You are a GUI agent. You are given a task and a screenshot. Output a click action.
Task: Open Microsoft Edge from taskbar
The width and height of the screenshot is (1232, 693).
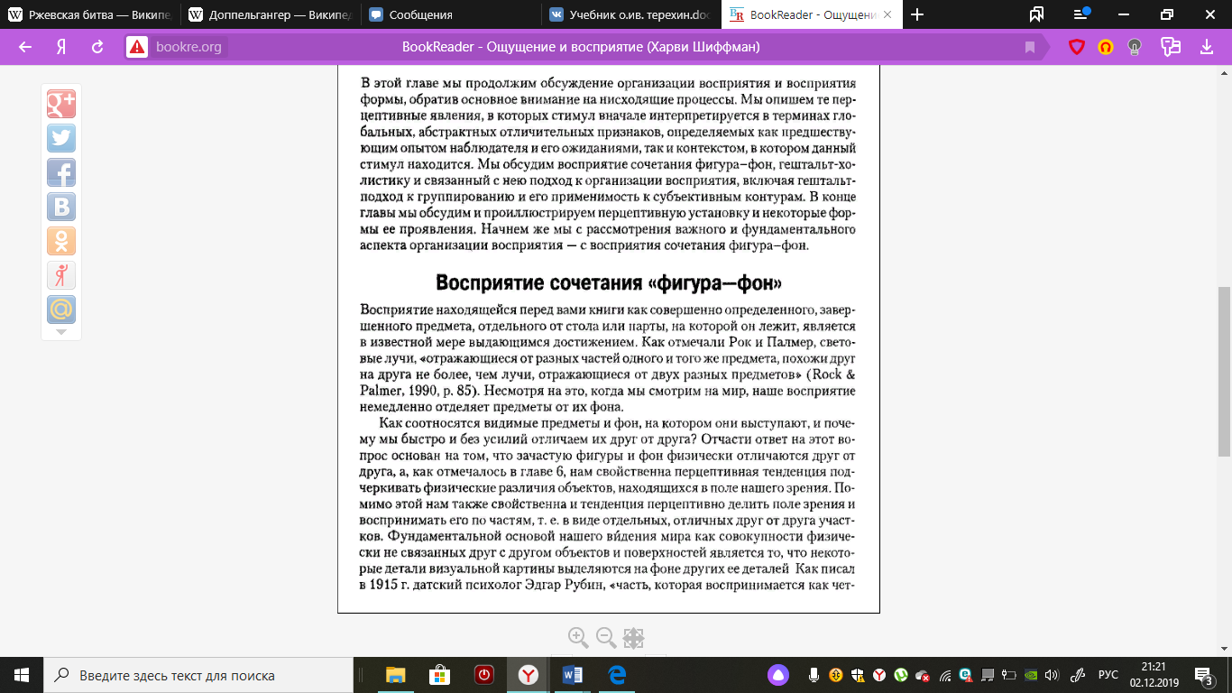616,675
